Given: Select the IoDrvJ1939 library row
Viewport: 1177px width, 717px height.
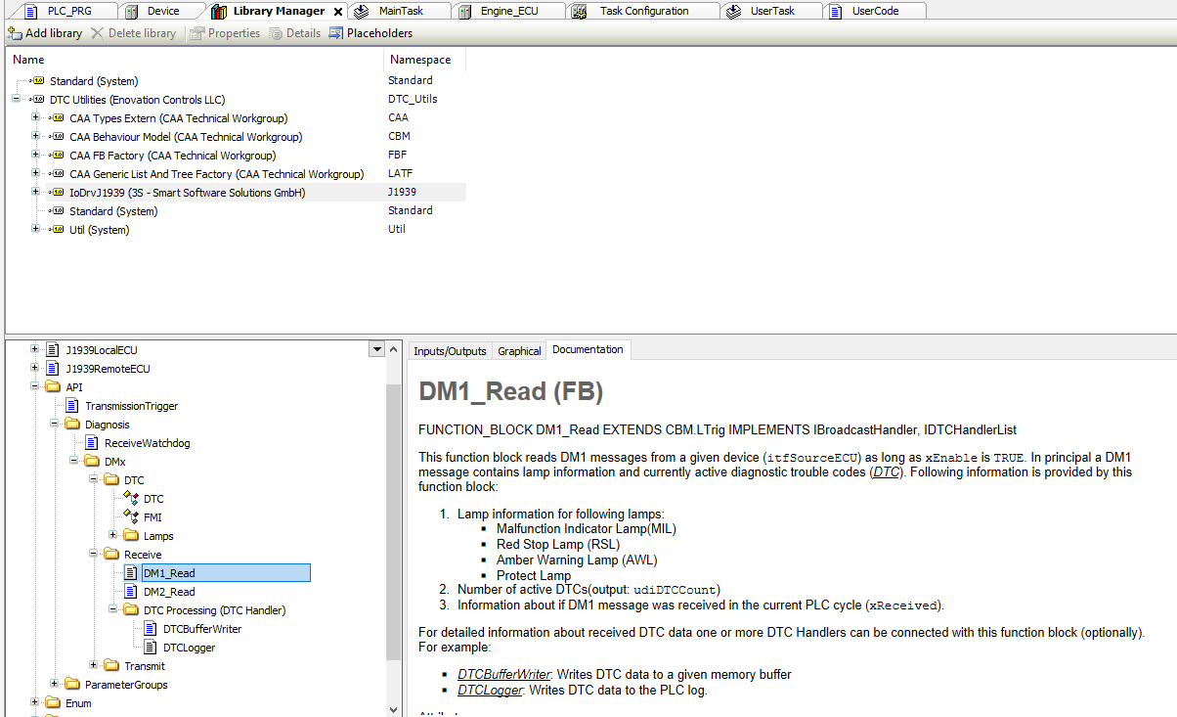Looking at the screenshot, I should point(187,193).
